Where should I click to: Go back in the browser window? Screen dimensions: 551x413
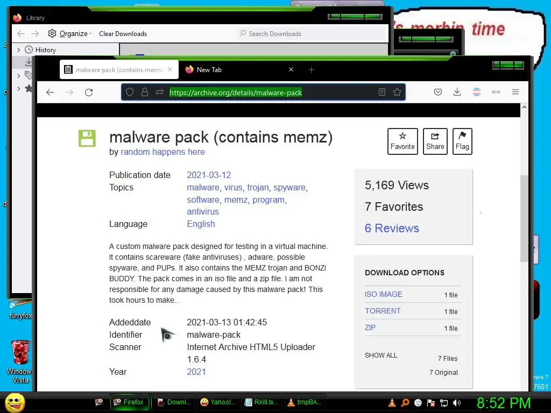point(50,92)
